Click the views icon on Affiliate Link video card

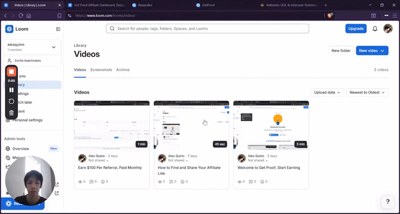(160, 182)
